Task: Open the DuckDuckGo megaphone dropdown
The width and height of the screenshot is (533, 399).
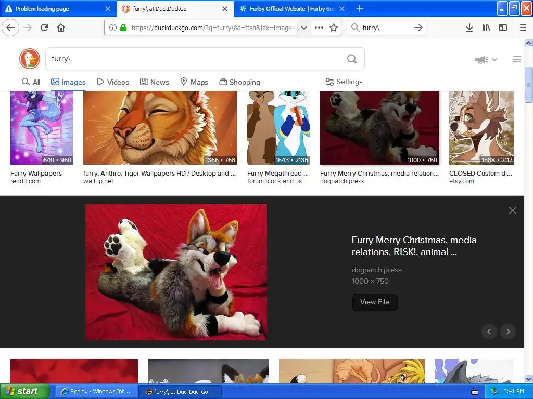Action: (486, 60)
